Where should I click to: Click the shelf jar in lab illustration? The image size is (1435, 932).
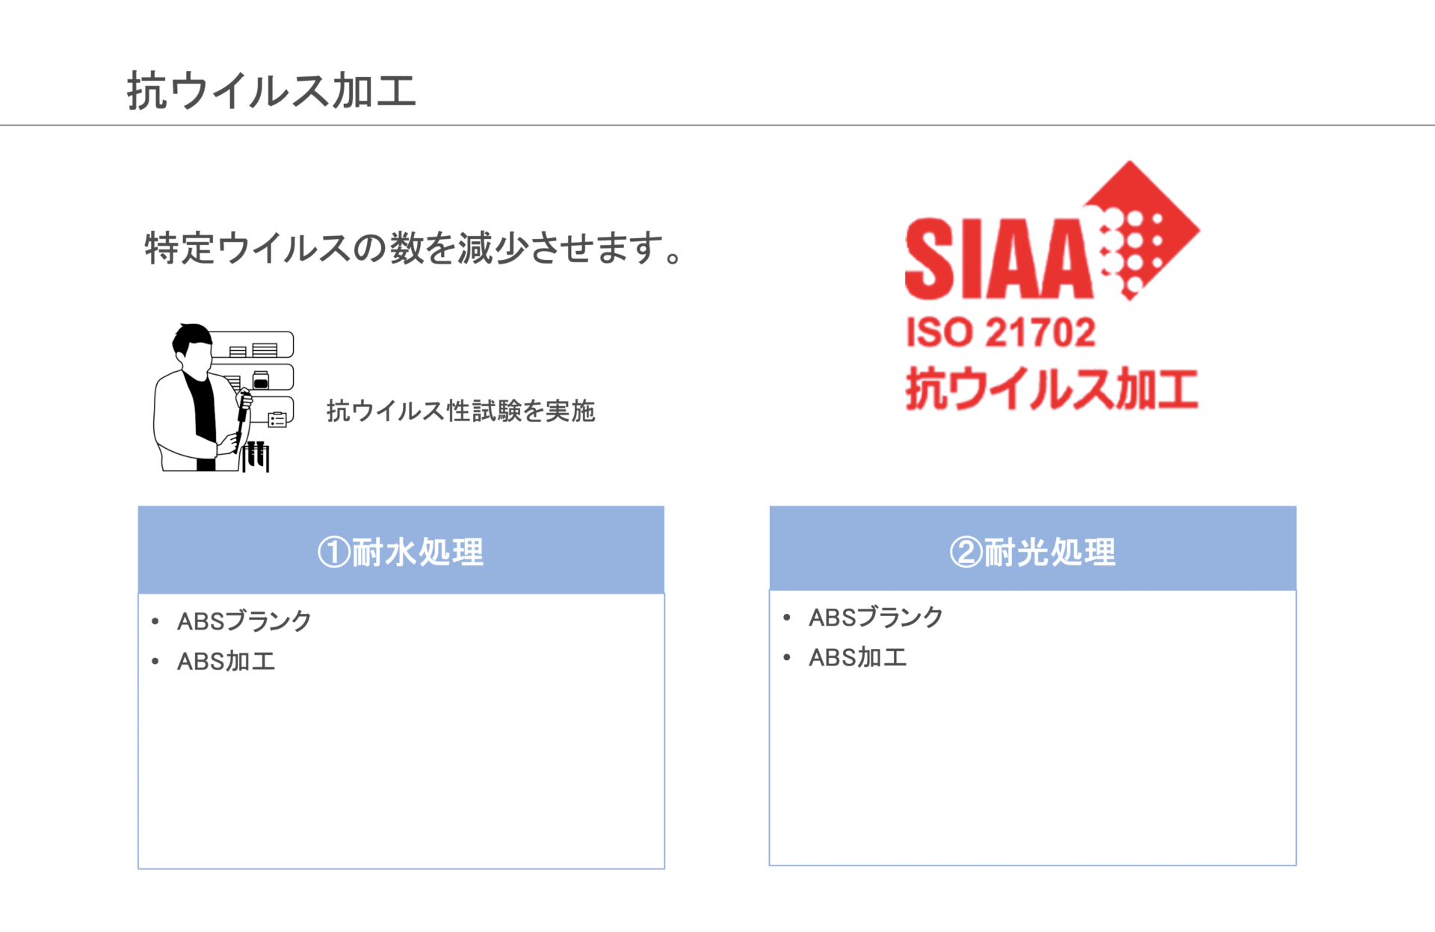coord(260,379)
